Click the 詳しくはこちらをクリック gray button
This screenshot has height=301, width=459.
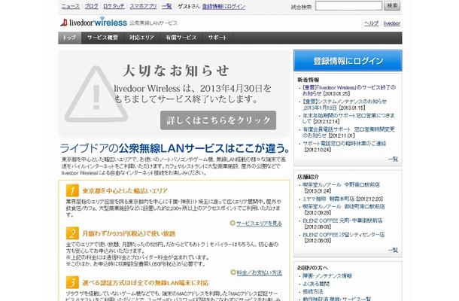[x=218, y=120]
